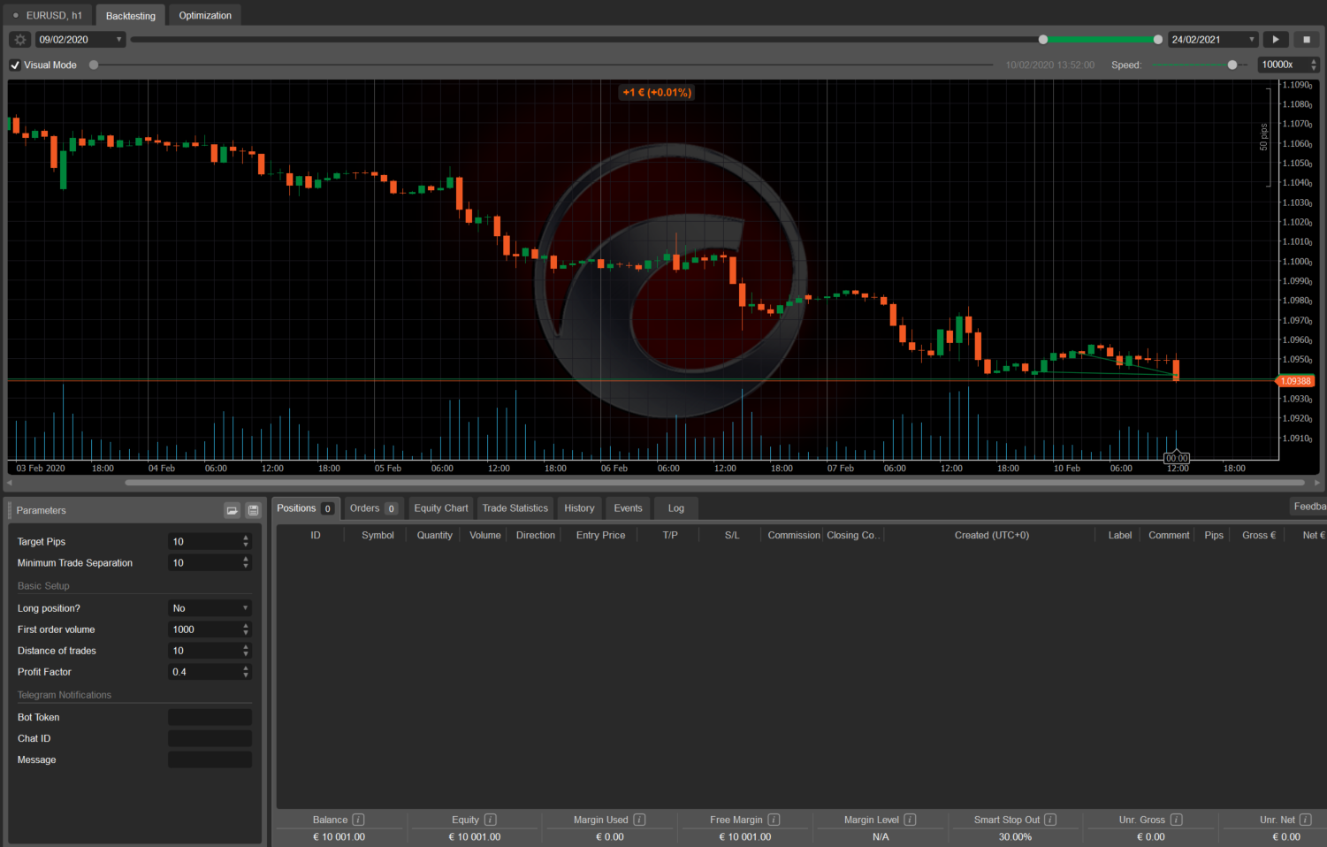Viewport: 1327px width, 847px height.
Task: Increase the 10000x speed stepper
Action: point(1314,61)
